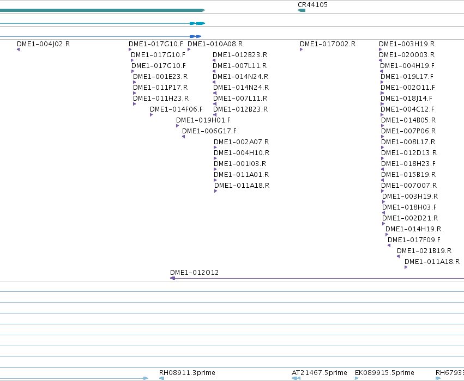
Task: Select feature DME1-007P06.R
Action: (408, 131)
